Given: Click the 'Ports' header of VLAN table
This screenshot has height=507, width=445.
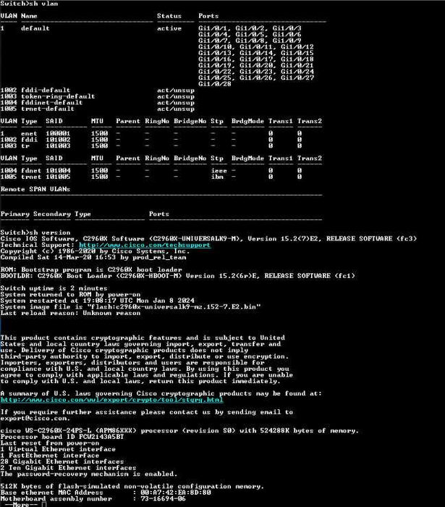Looking at the screenshot, I should (x=208, y=16).
